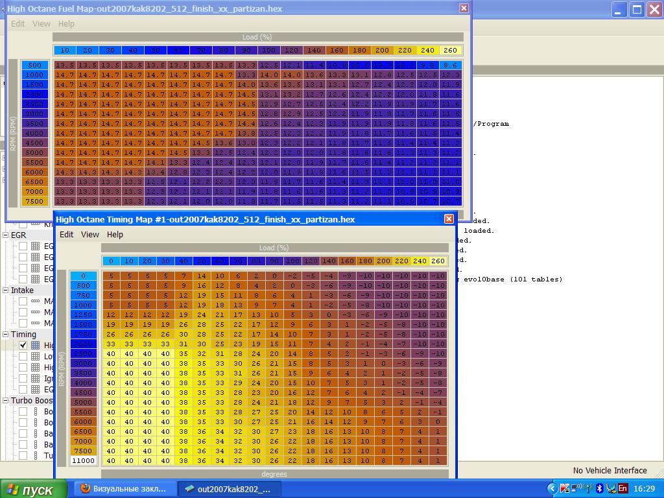Select the 11000 RPM row header in Timing Map
The width and height of the screenshot is (664, 498).
coord(83,460)
